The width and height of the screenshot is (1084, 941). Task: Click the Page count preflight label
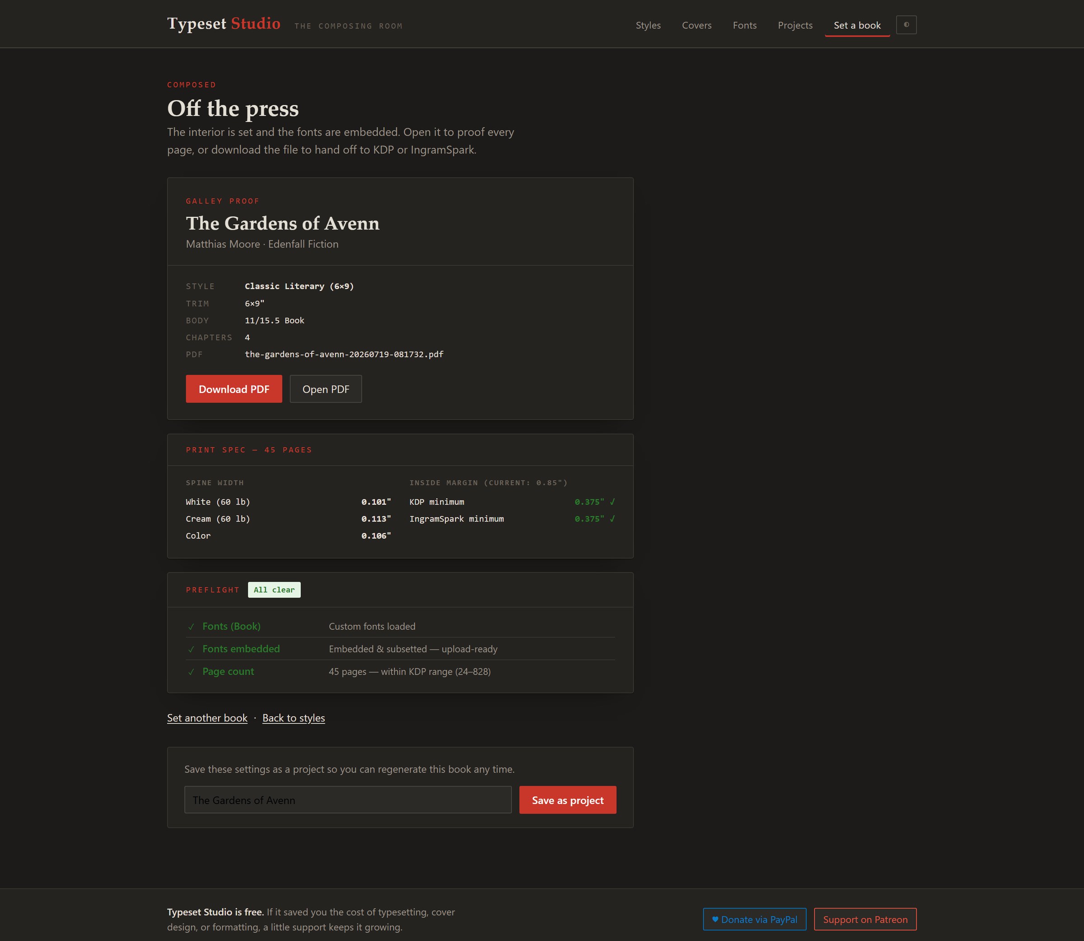(229, 672)
